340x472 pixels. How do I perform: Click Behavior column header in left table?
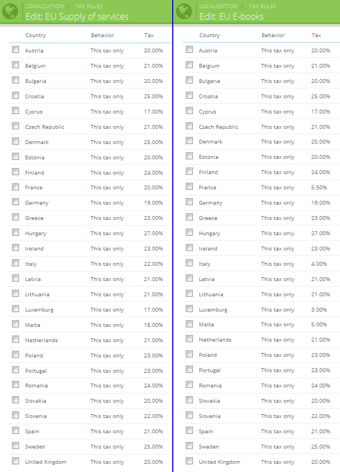point(102,35)
